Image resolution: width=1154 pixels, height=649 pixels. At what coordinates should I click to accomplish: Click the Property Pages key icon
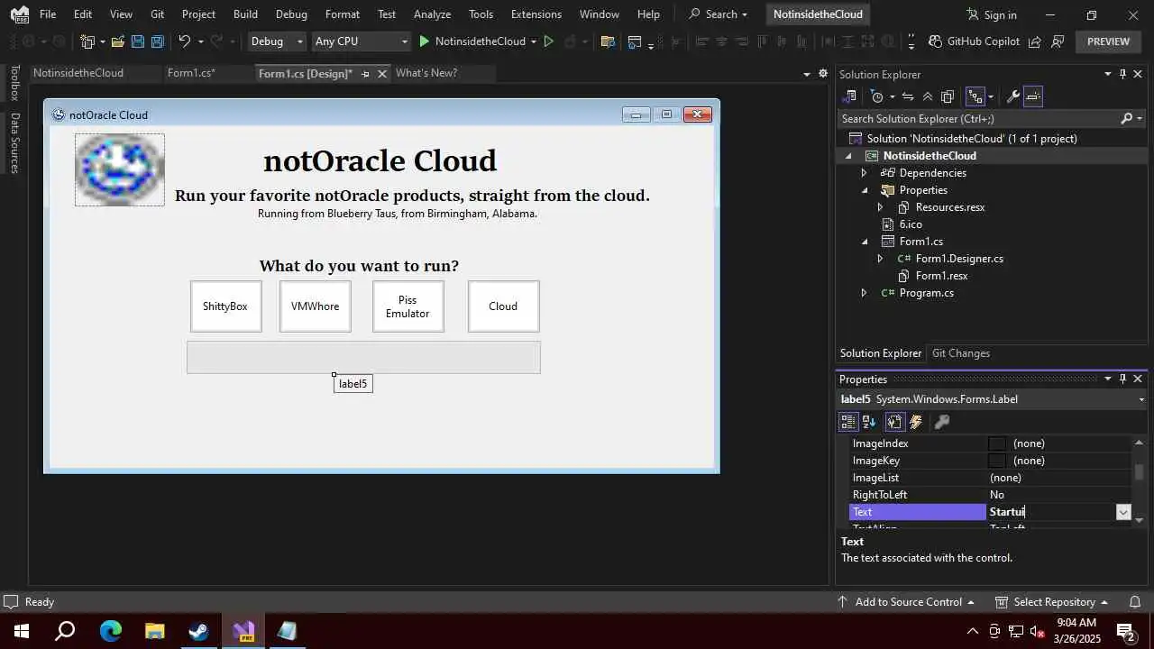pyautogui.click(x=941, y=422)
